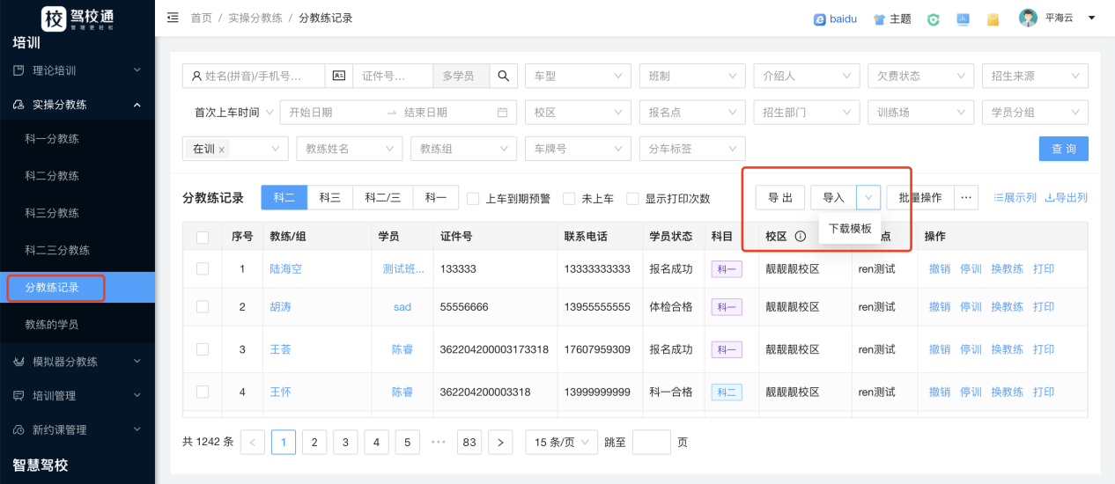Select all rows with header checkbox
This screenshot has height=484, width=1115.
[203, 238]
